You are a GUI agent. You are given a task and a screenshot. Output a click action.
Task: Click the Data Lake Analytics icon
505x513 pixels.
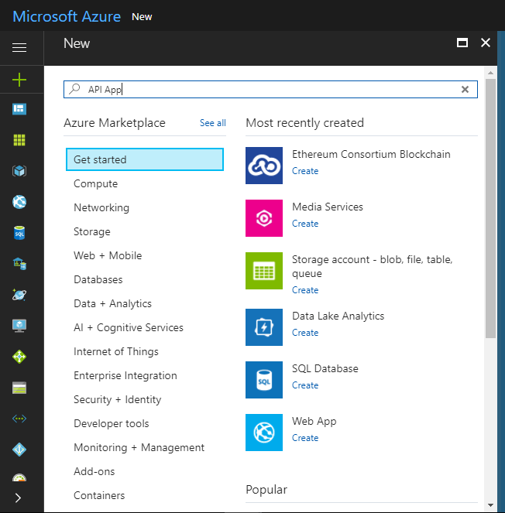click(264, 327)
